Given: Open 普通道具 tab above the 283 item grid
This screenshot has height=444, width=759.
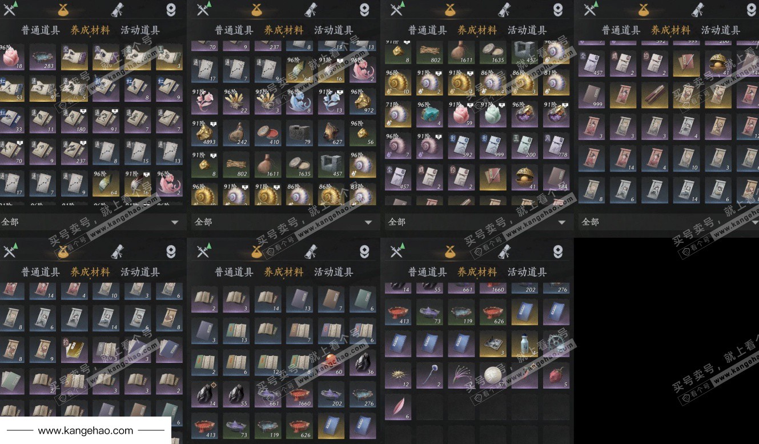Looking at the screenshot, I should point(41,30).
